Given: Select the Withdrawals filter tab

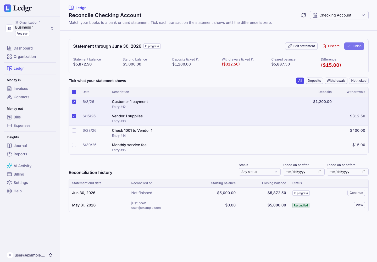Looking at the screenshot, I should [x=336, y=81].
